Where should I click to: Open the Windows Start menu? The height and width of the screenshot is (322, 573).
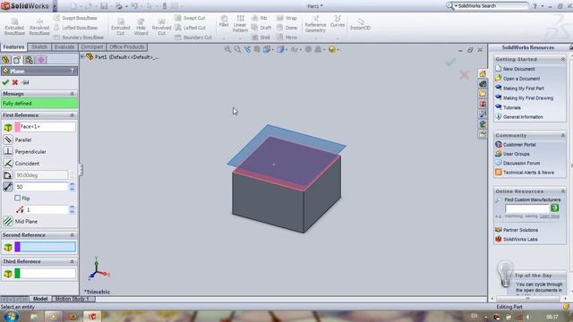(x=11, y=316)
